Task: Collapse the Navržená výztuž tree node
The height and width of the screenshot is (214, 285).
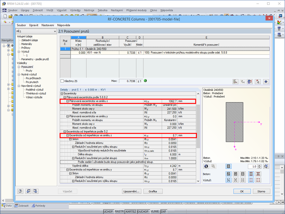Action: click(x=19, y=86)
